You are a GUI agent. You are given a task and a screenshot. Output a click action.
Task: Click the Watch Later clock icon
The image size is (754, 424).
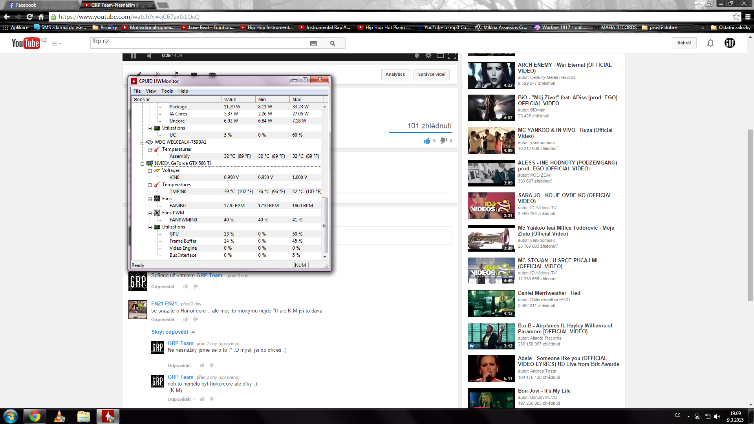[417, 56]
